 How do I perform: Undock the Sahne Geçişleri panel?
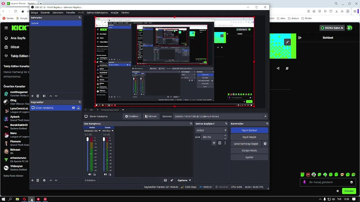tap(226, 124)
